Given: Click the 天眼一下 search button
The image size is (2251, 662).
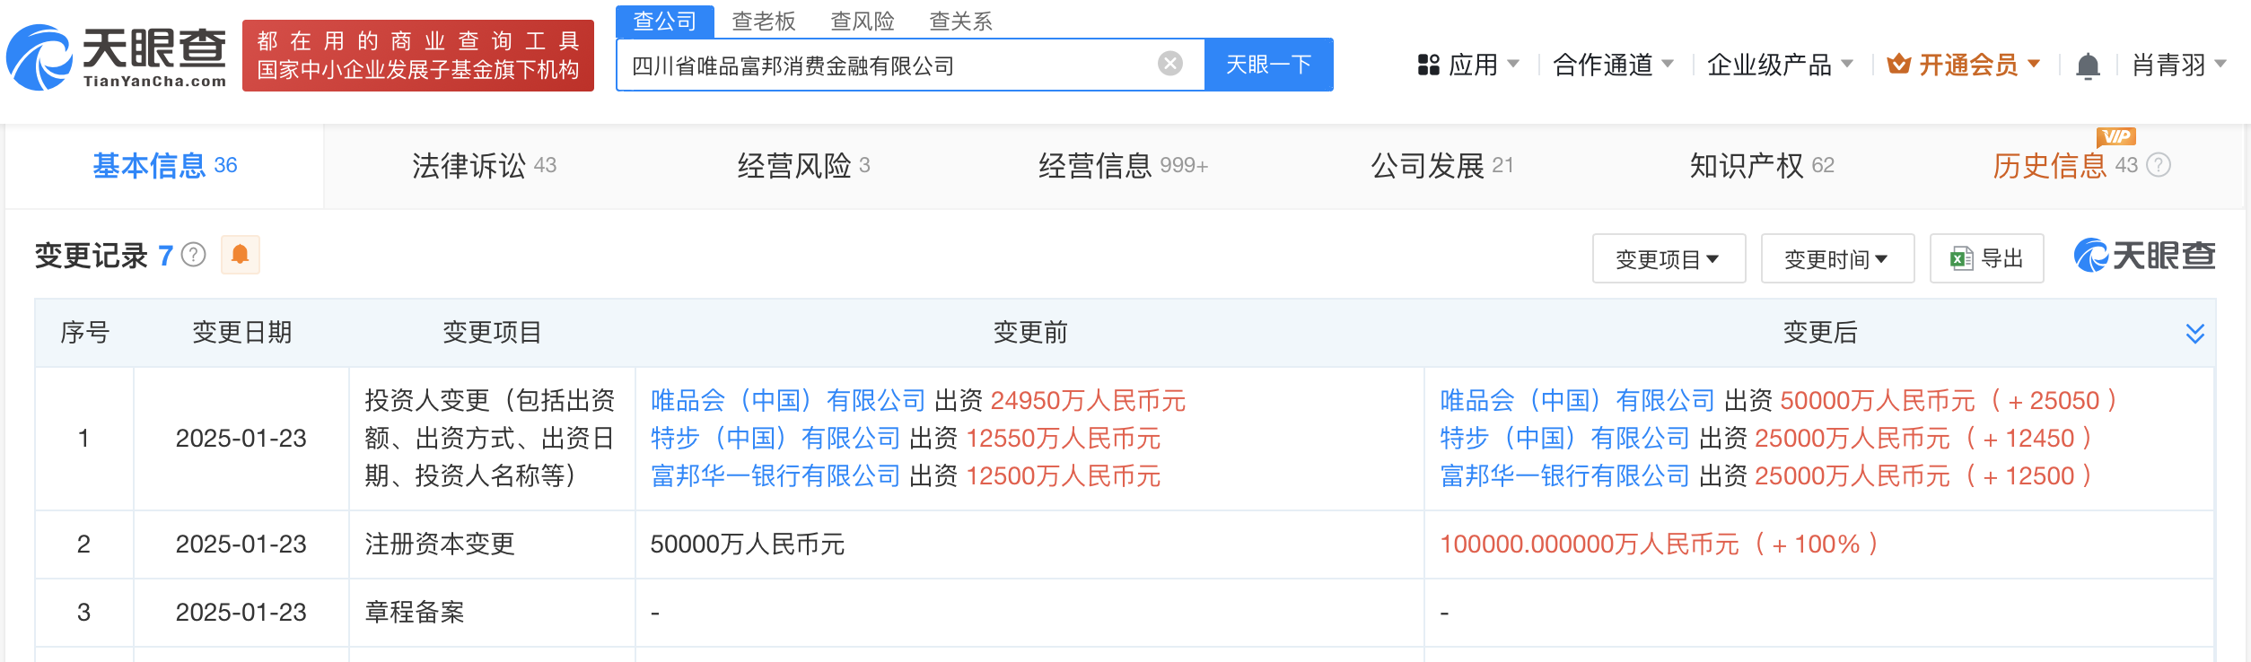Looking at the screenshot, I should 1268,65.
